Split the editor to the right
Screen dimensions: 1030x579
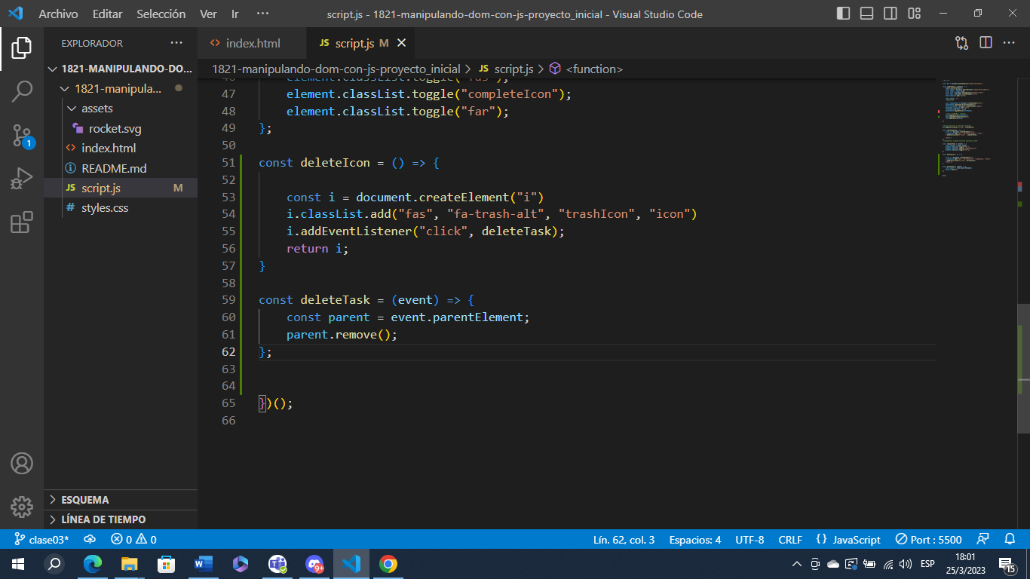click(986, 43)
